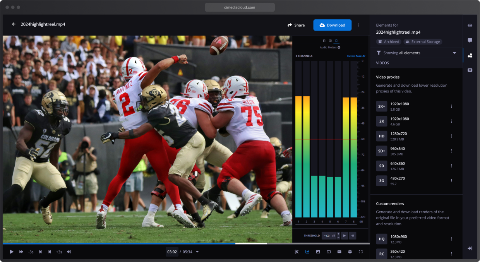Image resolution: width=480 pixels, height=262 pixels.
Task: Select the stacked layout icon above Audio Meters
Action: point(324,41)
